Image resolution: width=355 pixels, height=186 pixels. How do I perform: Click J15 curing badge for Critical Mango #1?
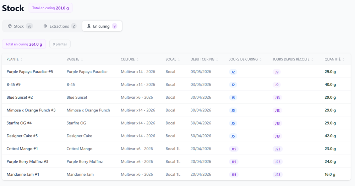point(234,149)
